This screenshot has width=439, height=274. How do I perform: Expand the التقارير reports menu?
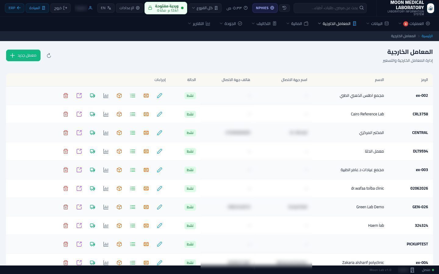point(199,23)
